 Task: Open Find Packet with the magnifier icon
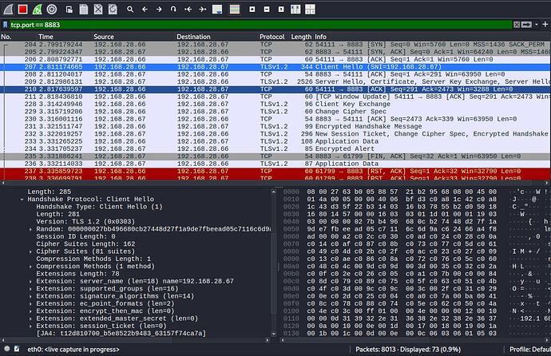coord(130,10)
